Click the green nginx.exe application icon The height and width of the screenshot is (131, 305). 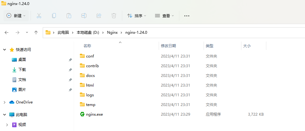(x=82, y=114)
